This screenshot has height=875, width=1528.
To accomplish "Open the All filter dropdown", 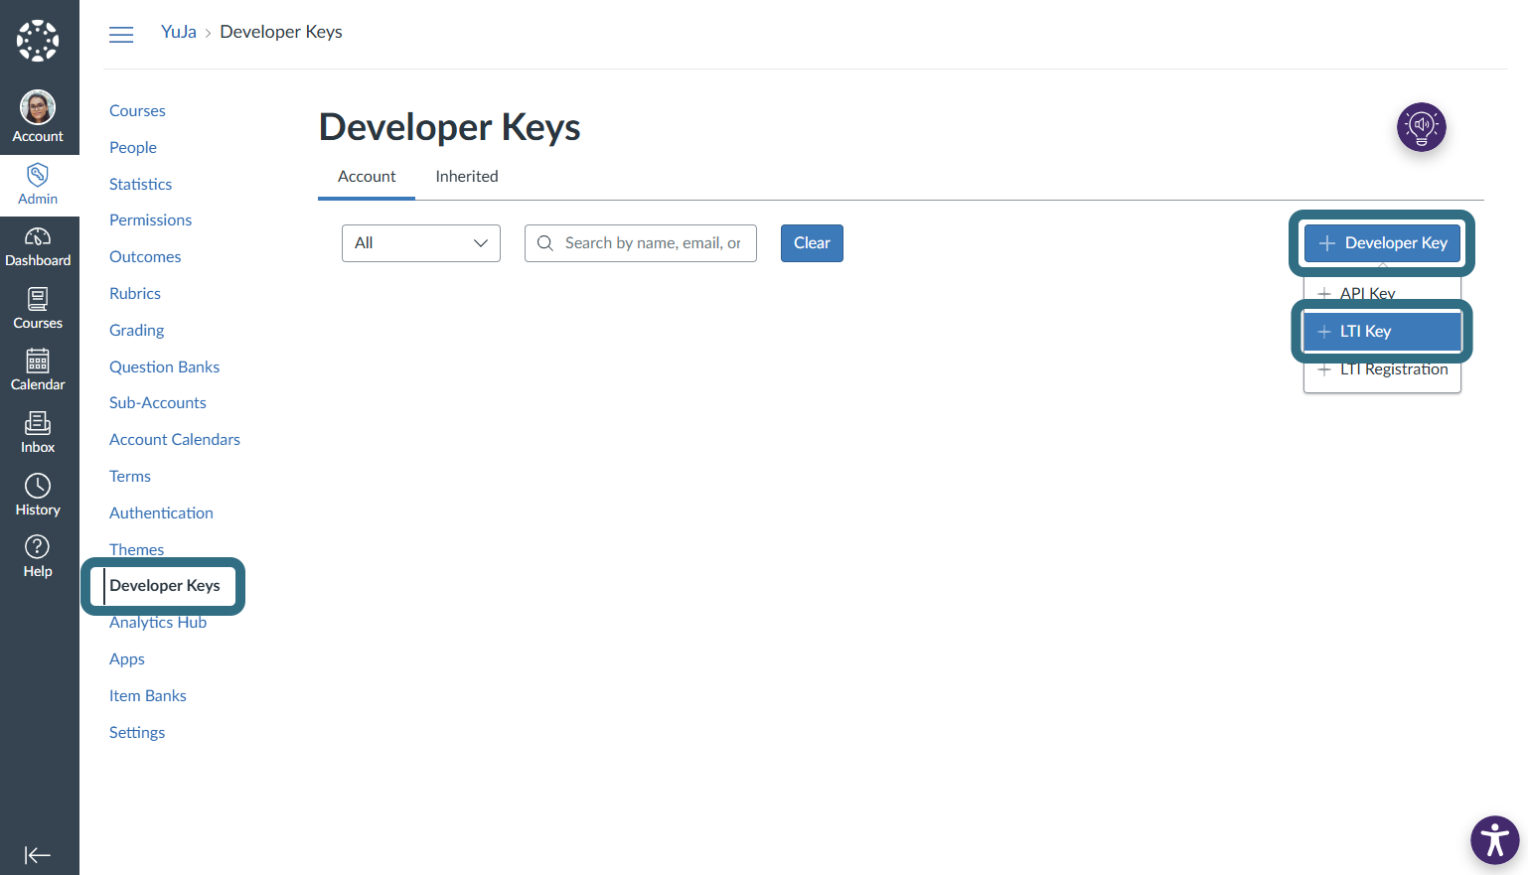I will (x=421, y=243).
